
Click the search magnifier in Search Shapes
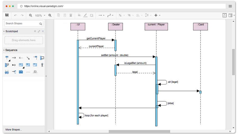tap(40, 24)
